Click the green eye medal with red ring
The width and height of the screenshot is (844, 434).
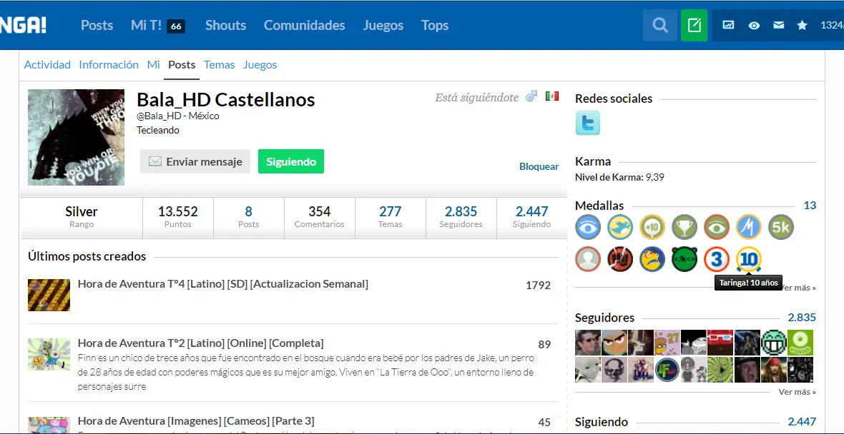717,227
